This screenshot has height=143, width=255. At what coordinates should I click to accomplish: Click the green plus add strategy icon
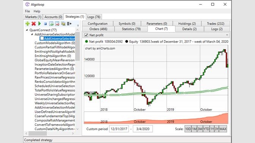pyautogui.click(x=27, y=24)
